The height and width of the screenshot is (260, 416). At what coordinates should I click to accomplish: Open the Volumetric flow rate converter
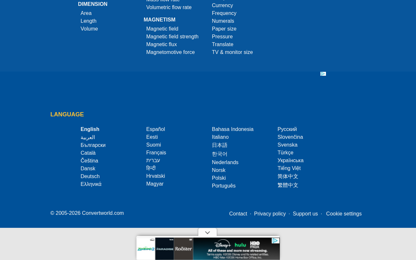coord(169,7)
